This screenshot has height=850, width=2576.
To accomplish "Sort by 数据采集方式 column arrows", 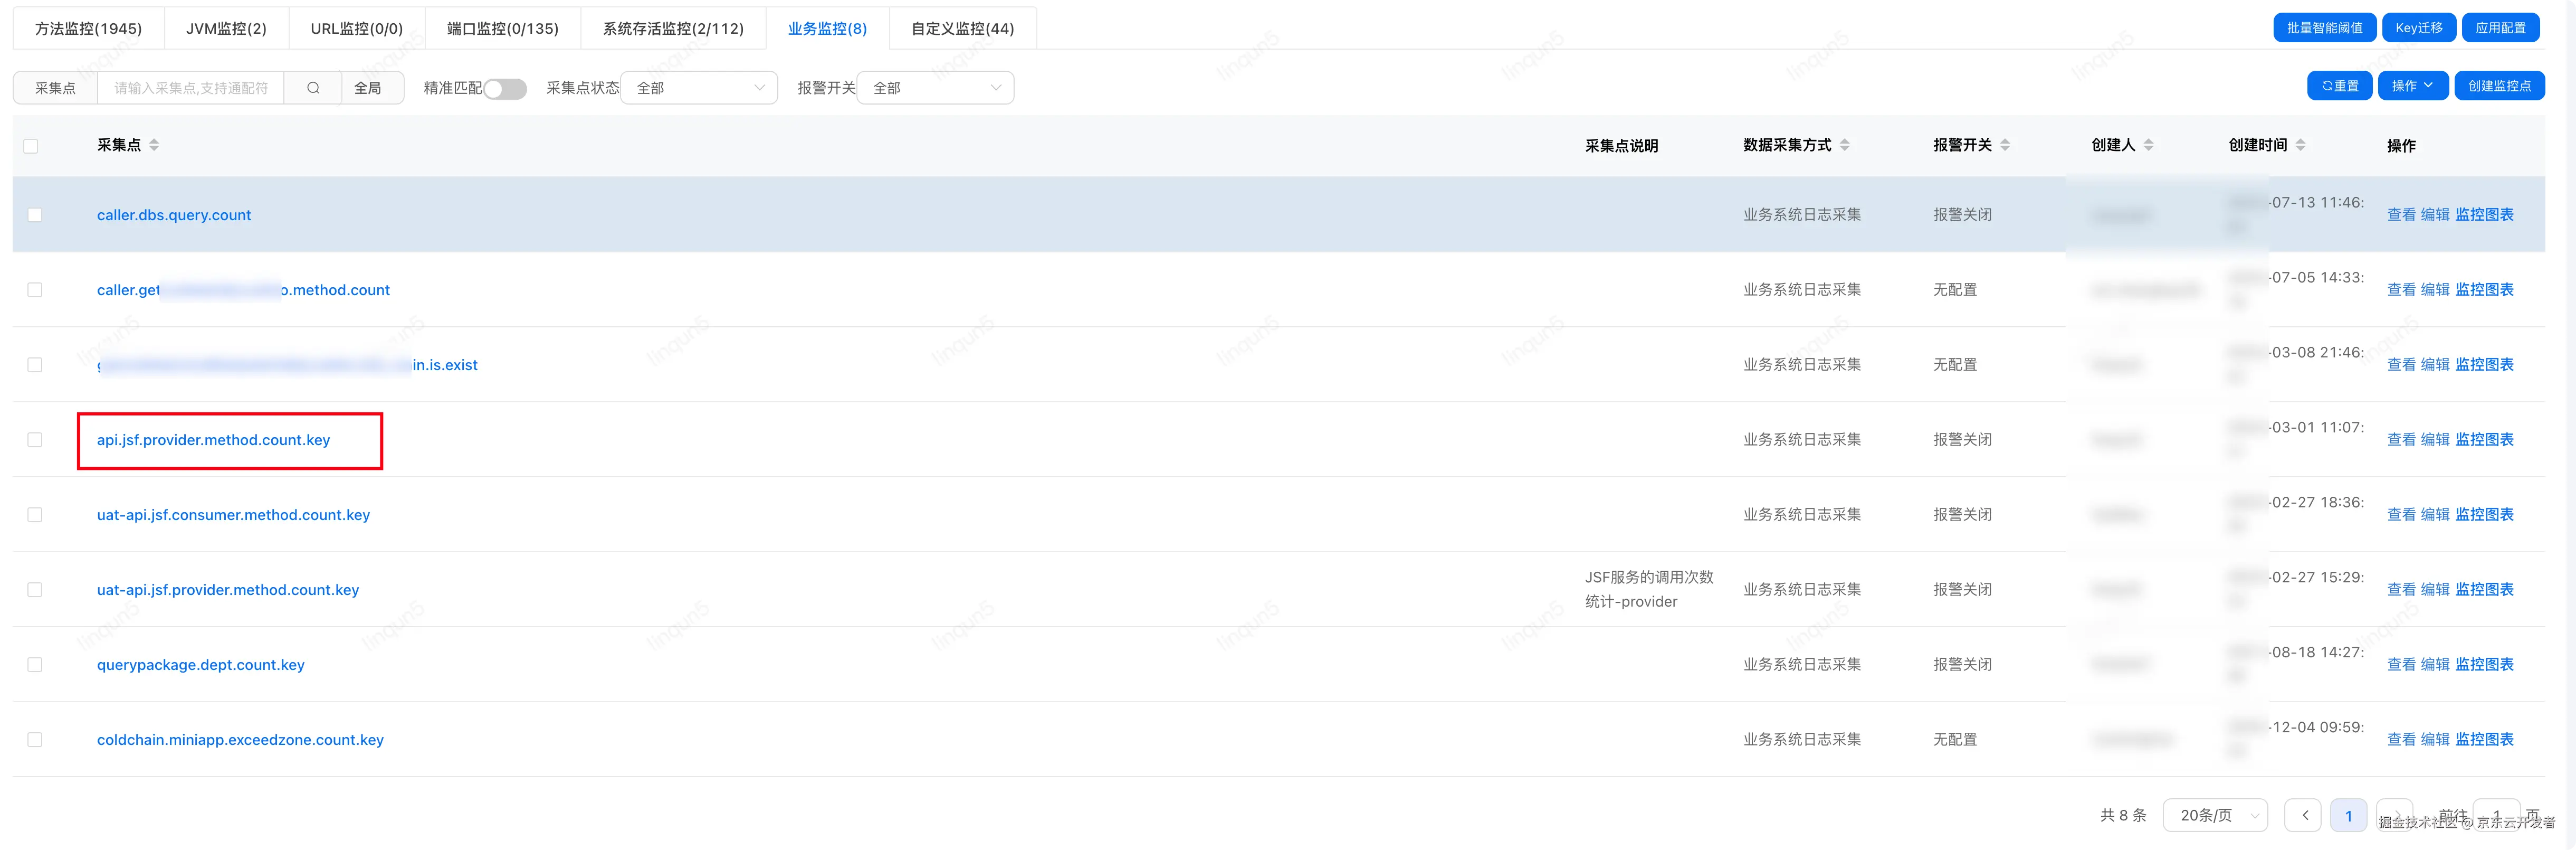I will coord(1844,145).
